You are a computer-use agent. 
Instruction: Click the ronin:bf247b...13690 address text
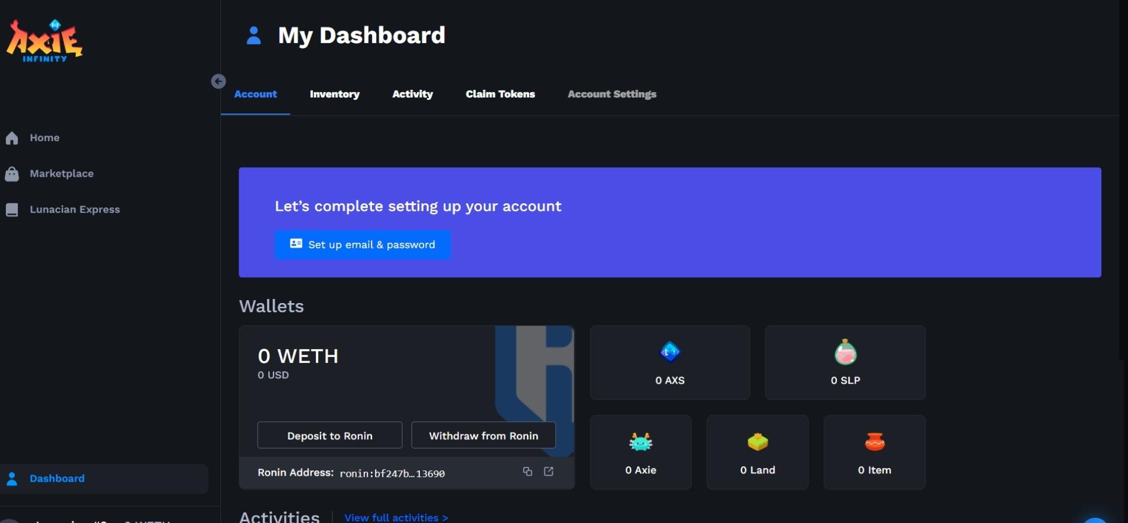(392, 473)
